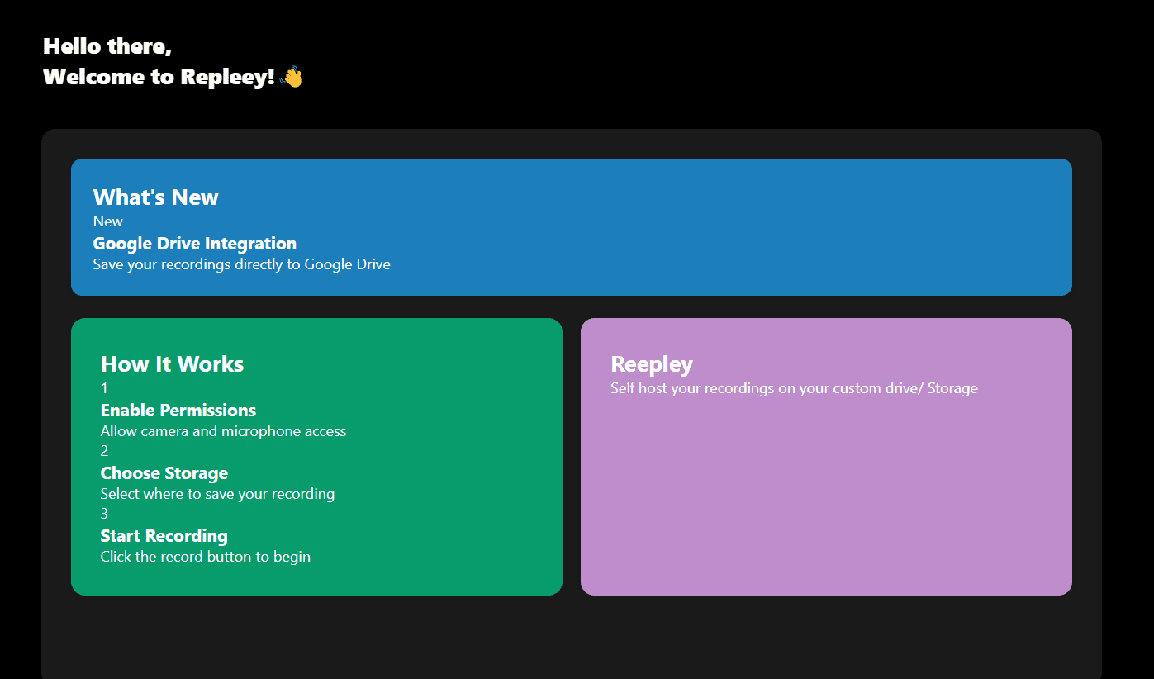Select the "How It Works" card title
1154x679 pixels.
coord(172,364)
